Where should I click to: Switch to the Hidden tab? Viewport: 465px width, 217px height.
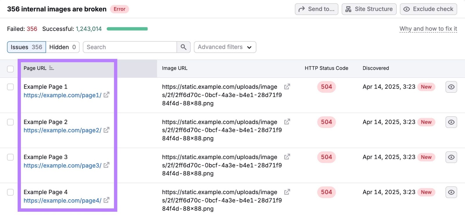tap(62, 47)
